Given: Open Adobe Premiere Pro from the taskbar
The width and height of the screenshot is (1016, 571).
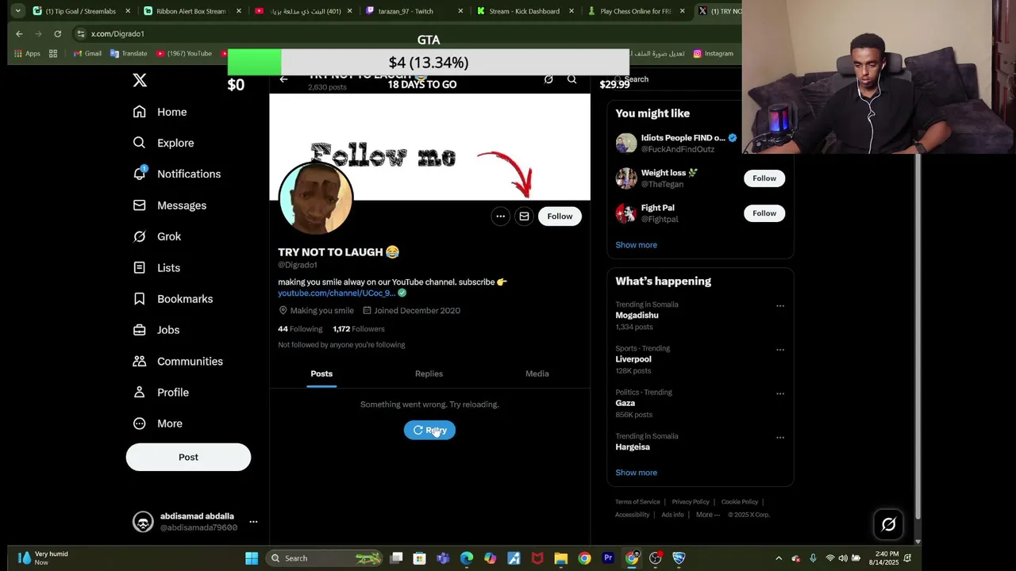Looking at the screenshot, I should 608,558.
